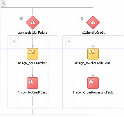The width and height of the screenshot is (124, 117).
Task: Collapse the ns2:InvalidCredit catch branch
Action: (x=82, y=19)
